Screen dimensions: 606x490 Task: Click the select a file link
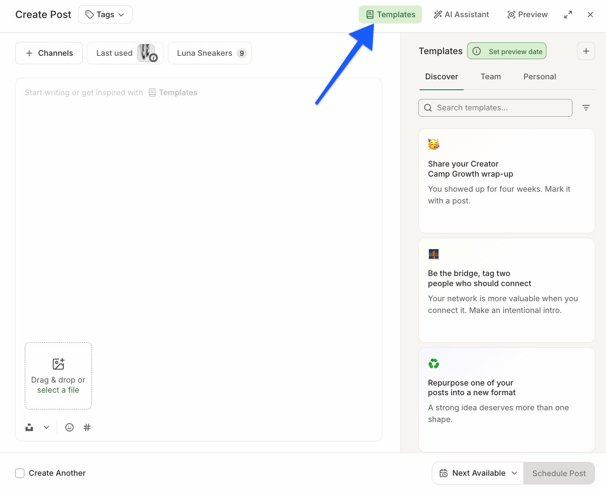point(58,390)
